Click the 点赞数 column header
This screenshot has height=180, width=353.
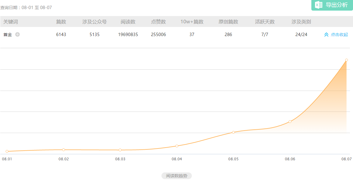pyautogui.click(x=158, y=22)
